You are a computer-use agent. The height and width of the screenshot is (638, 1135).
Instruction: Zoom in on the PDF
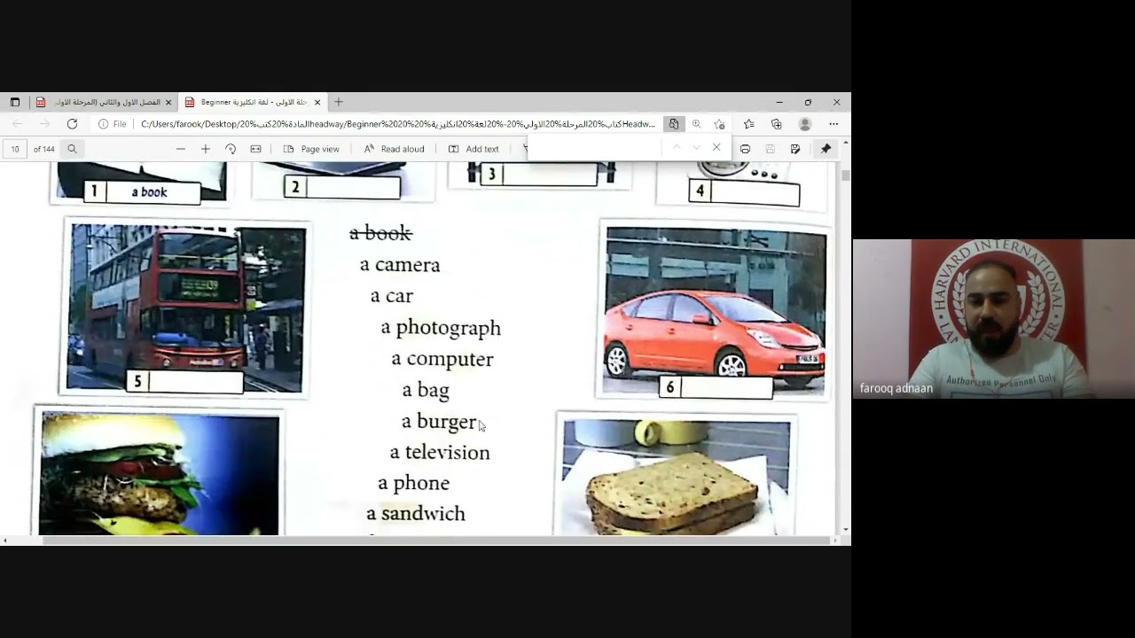tap(206, 149)
